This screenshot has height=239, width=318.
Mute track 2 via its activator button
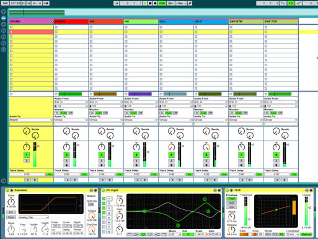[66, 155]
